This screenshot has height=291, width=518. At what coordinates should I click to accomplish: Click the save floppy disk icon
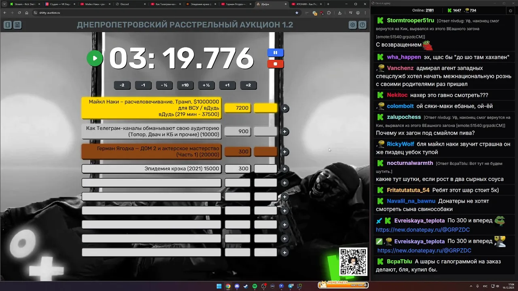17,25
